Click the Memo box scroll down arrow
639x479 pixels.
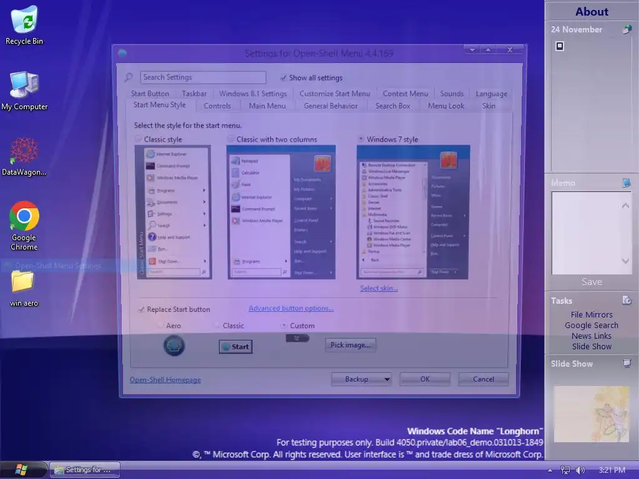625,261
